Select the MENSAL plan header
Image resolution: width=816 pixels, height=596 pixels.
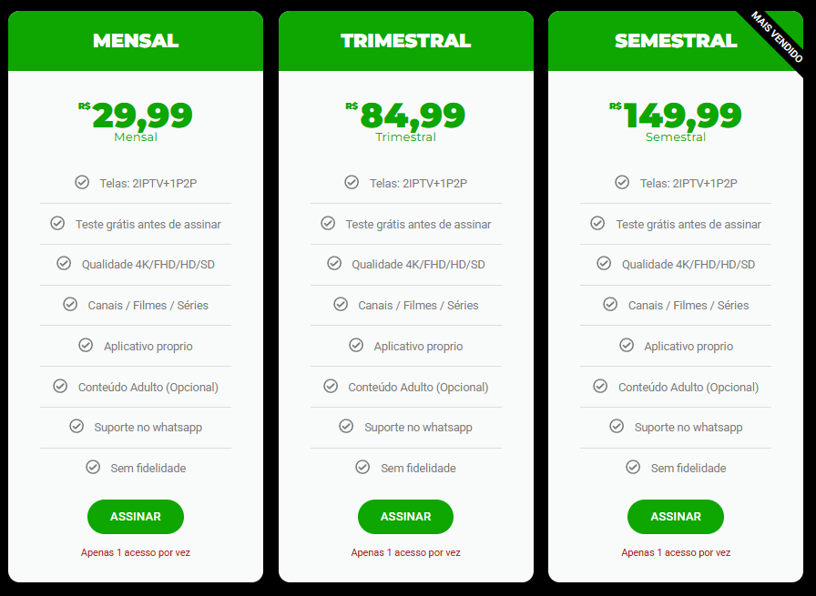coord(136,41)
